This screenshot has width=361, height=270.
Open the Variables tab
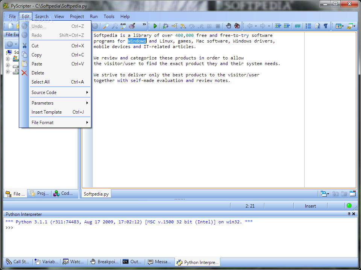(x=47, y=261)
